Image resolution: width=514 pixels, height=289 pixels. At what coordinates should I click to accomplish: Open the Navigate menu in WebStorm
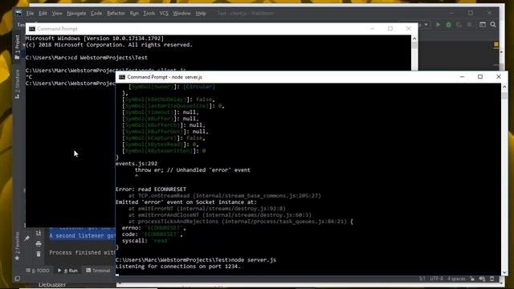(76, 14)
